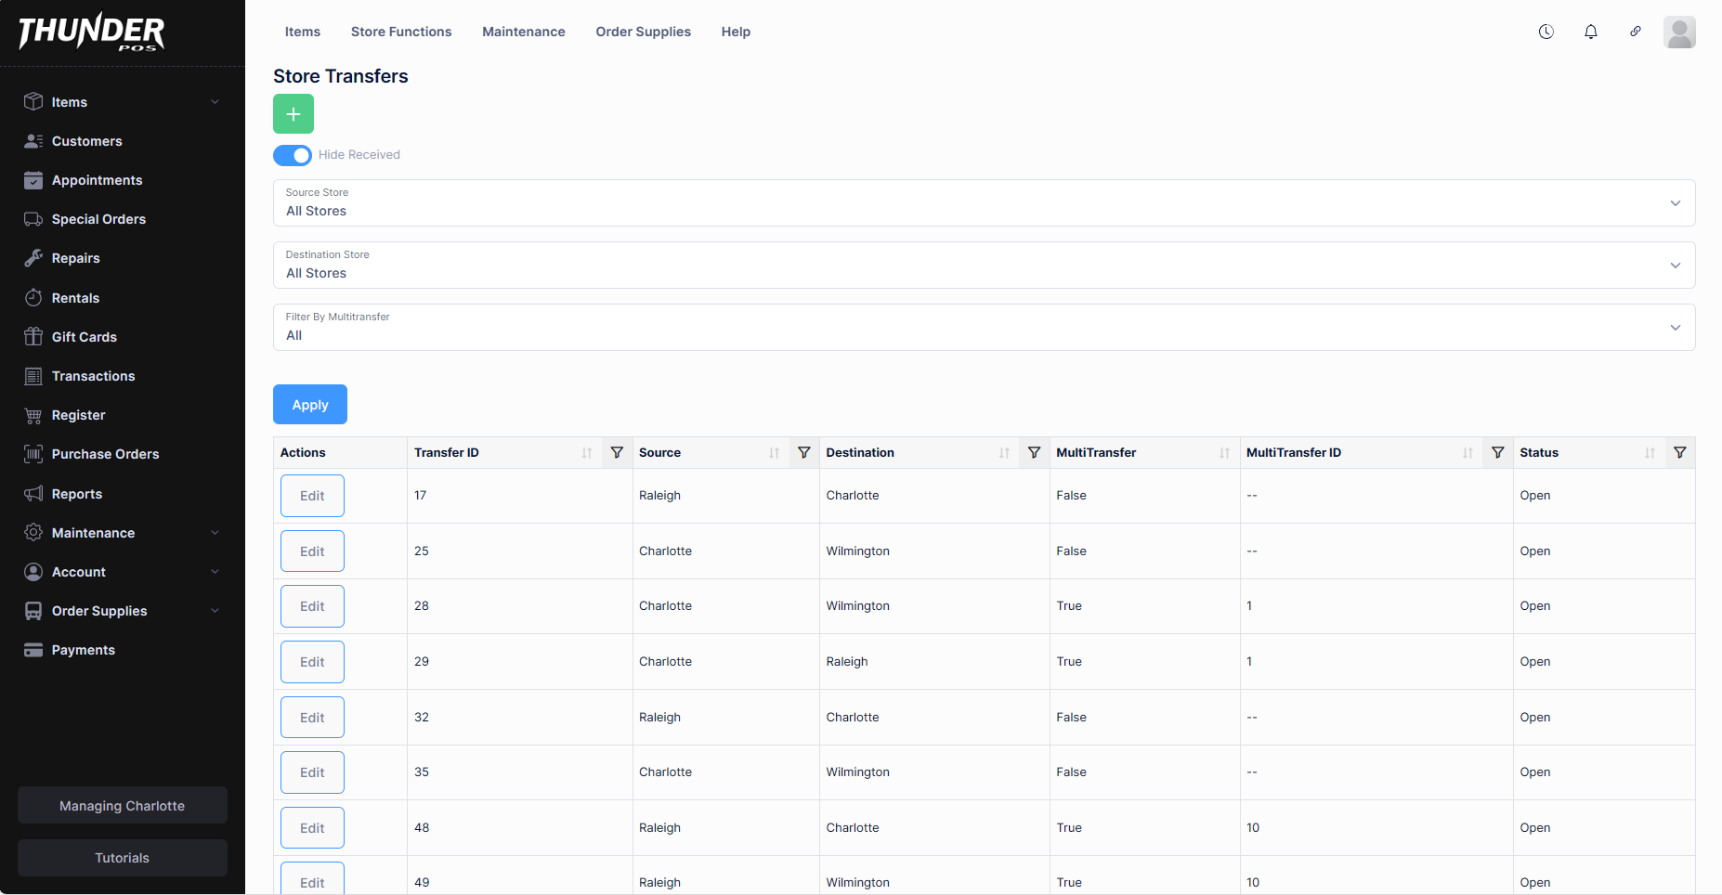Click the Tutorials button in sidebar
The height and width of the screenshot is (895, 1722).
point(122,858)
